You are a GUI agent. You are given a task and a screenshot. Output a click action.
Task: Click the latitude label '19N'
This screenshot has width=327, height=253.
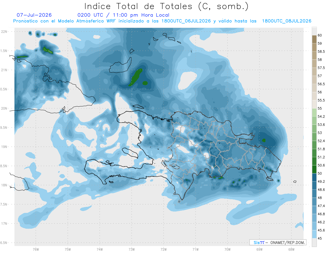click(x=4, y=147)
